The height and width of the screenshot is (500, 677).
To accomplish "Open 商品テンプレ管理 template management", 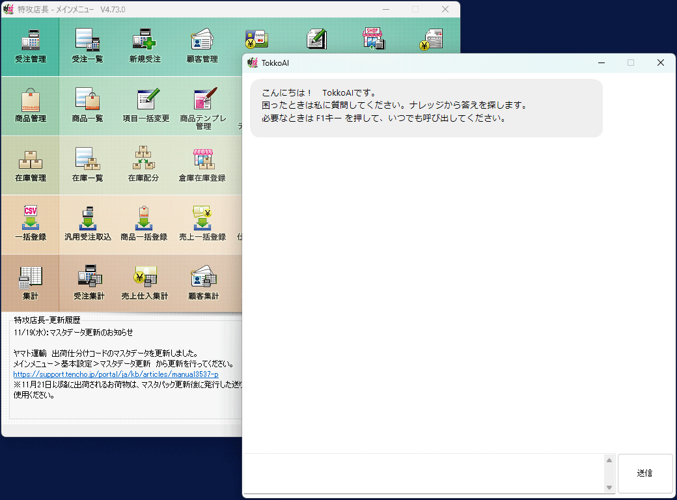I will [x=203, y=106].
